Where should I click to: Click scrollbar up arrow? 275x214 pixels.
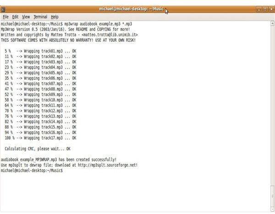click(272, 23)
